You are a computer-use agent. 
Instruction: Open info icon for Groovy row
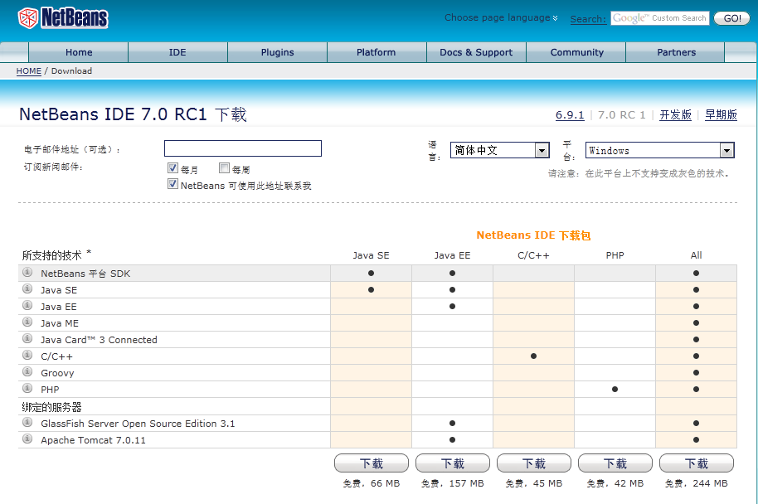click(27, 371)
